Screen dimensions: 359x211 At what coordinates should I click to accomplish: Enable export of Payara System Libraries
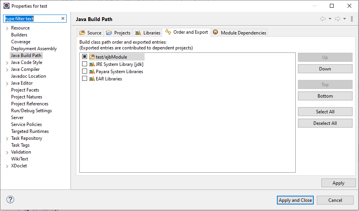pos(85,72)
